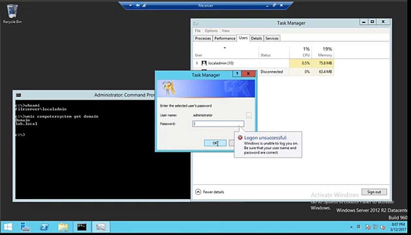Viewport: 411px width, 235px height.
Task: Click the signal strength icon on connection bar
Action: (x=144, y=5)
